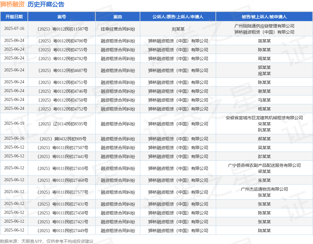Select 陈某某 in the 粤0111民初27458号 row

click(x=264, y=213)
